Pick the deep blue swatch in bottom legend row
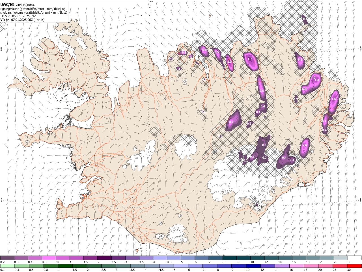The width and height of the screenshot is (362, 272). [x=253, y=266]
